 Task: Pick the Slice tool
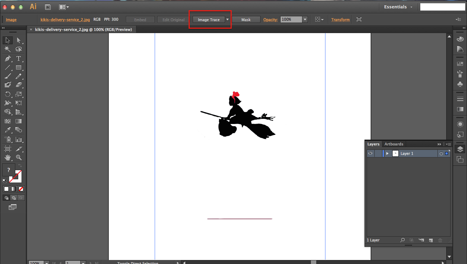(19, 149)
